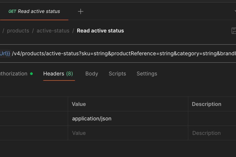Select the Headers (8) tab
Screen dimensions: 236x157
click(58, 74)
